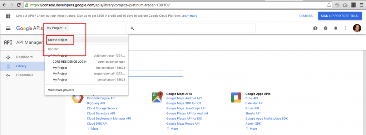Open Library in the sidebar
The width and height of the screenshot is (366, 135).
pyautogui.click(x=23, y=66)
